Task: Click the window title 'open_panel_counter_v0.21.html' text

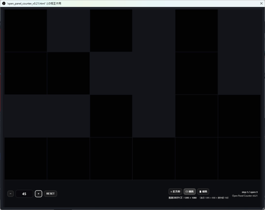Action: [34, 4]
